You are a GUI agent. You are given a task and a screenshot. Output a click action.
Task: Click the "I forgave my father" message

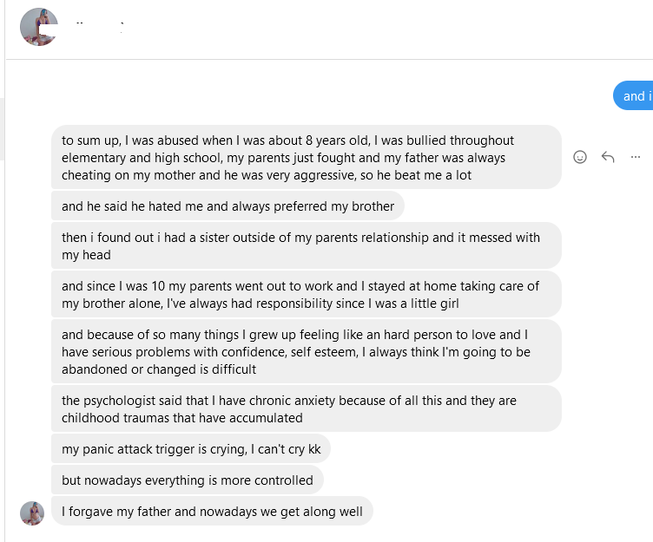click(x=212, y=511)
